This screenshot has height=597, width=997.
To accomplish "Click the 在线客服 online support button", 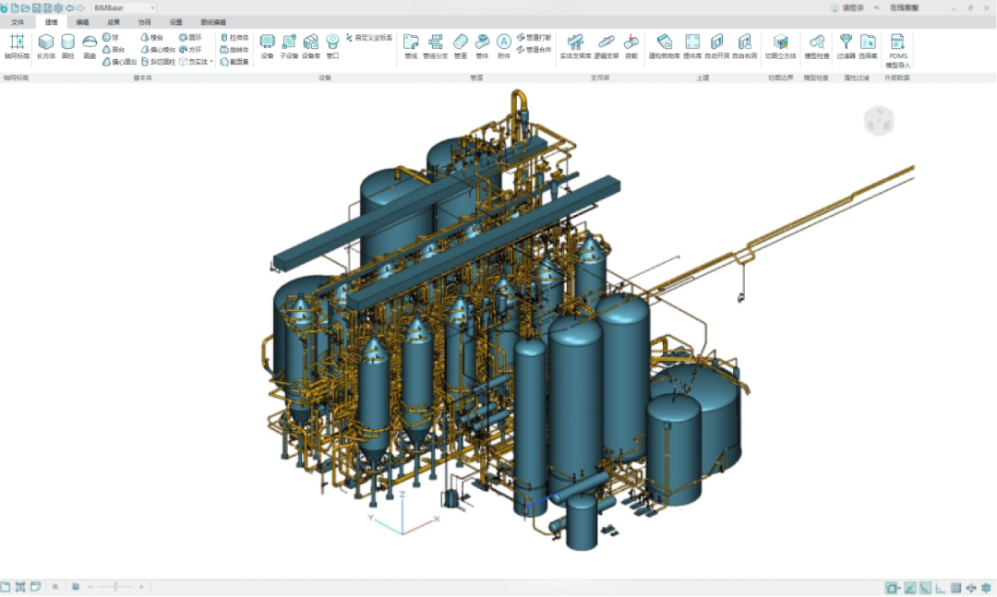I will click(x=903, y=7).
